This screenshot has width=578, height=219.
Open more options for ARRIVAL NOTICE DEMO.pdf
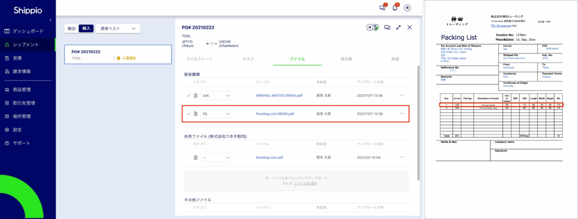pos(402,95)
